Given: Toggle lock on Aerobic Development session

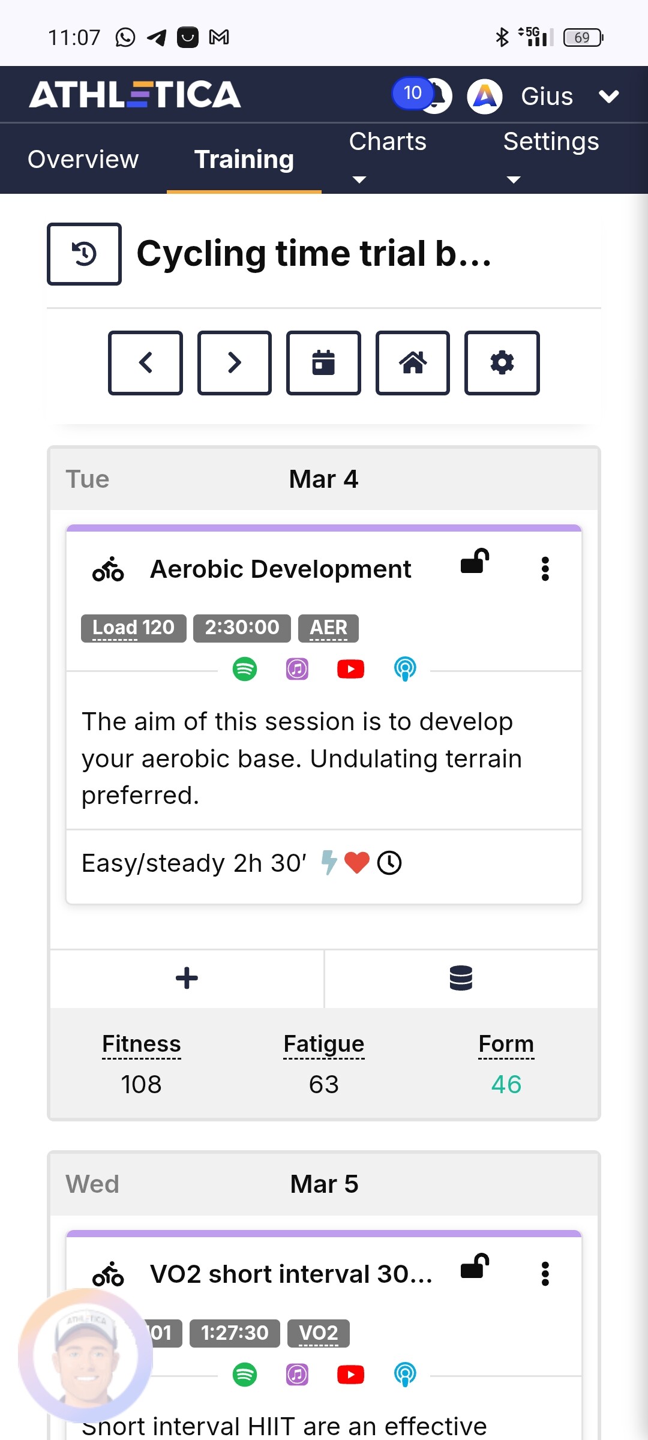Looking at the screenshot, I should pyautogui.click(x=475, y=562).
